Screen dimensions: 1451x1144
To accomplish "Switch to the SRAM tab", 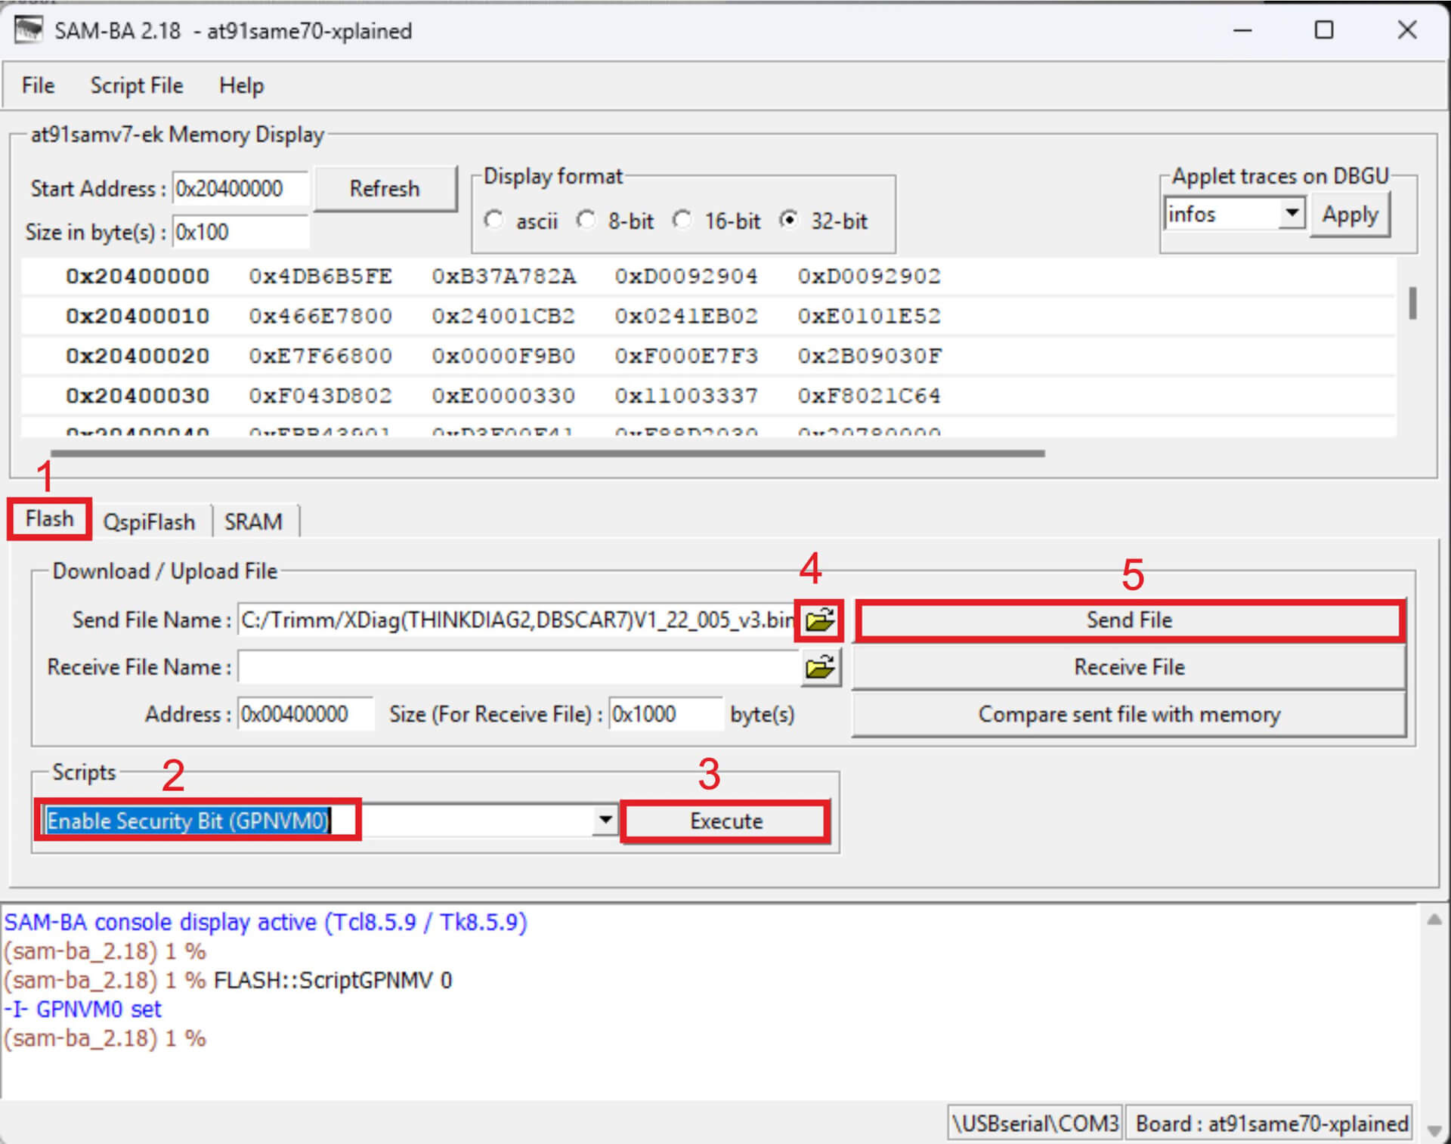I will [253, 522].
